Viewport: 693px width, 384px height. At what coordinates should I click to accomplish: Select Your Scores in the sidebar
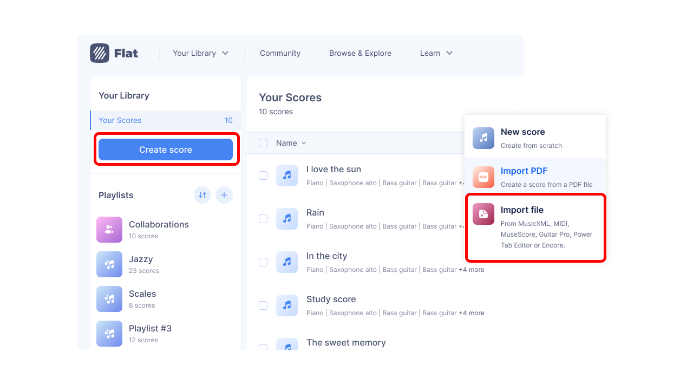click(x=120, y=120)
